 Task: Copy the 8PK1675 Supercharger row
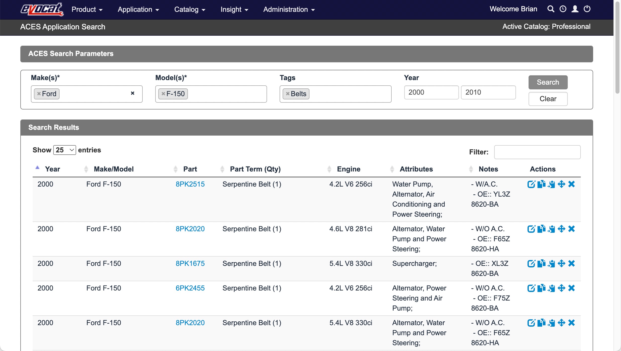(x=541, y=263)
